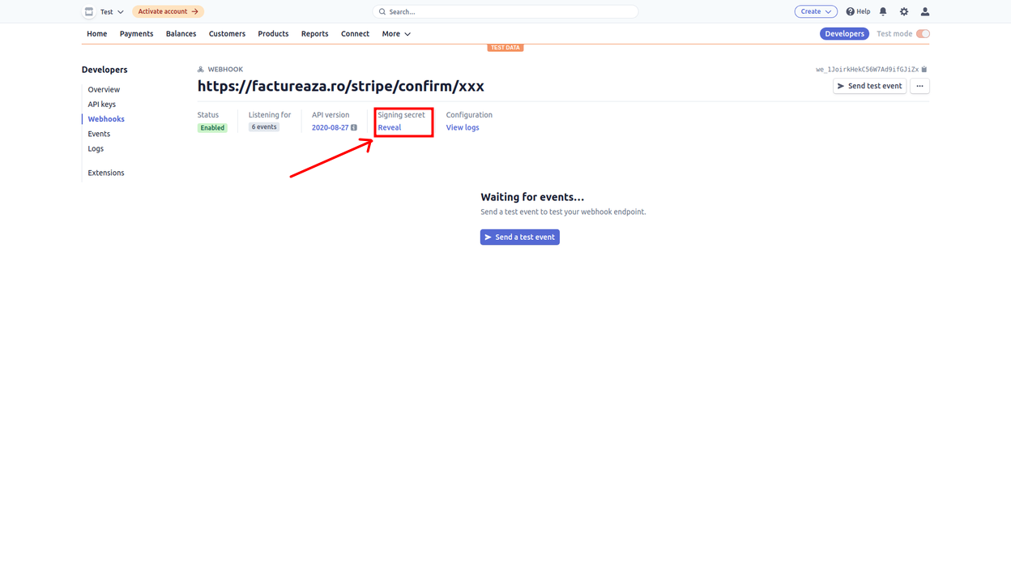Select API keys in the sidebar

click(x=102, y=105)
